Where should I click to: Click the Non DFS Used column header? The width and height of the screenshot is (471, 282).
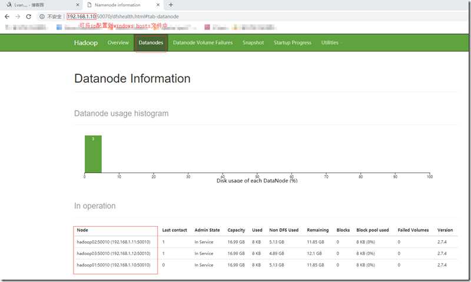tap(284, 230)
